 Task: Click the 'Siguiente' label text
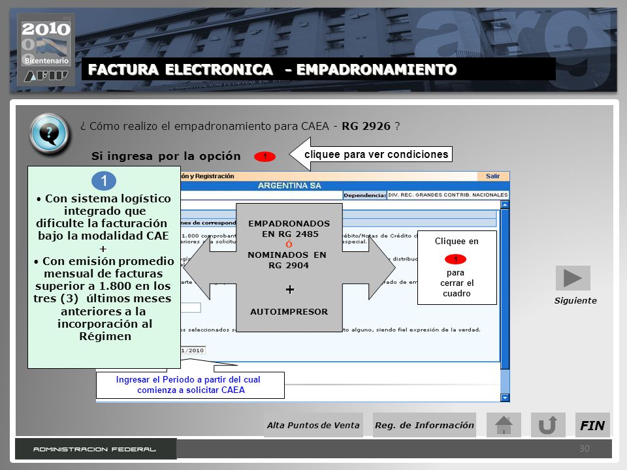tap(575, 300)
